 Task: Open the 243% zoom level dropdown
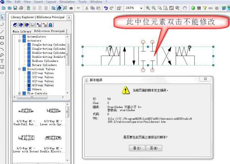(x=141, y=8)
